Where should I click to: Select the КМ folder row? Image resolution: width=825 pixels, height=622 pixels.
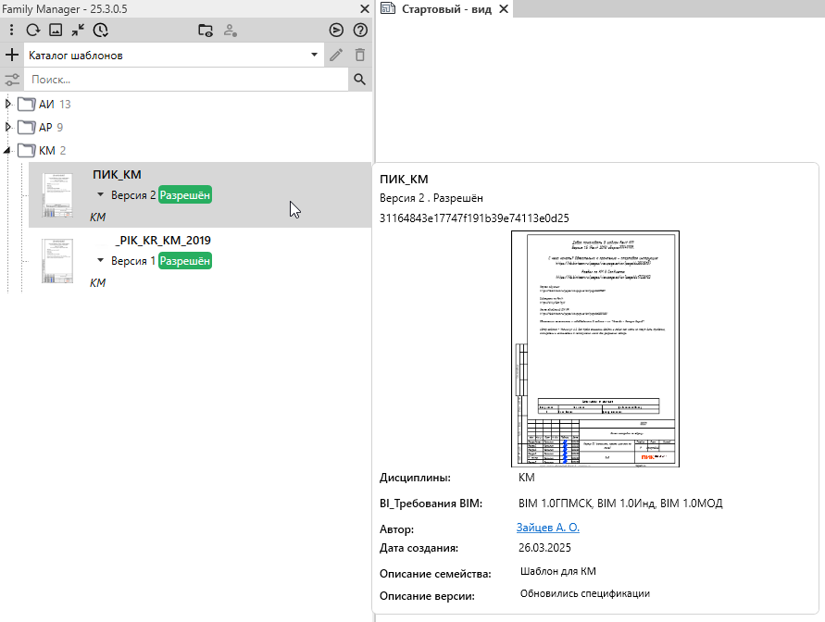42,150
